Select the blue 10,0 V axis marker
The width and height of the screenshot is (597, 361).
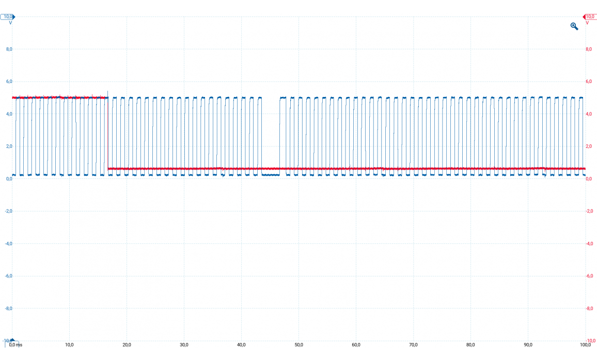click(8, 17)
